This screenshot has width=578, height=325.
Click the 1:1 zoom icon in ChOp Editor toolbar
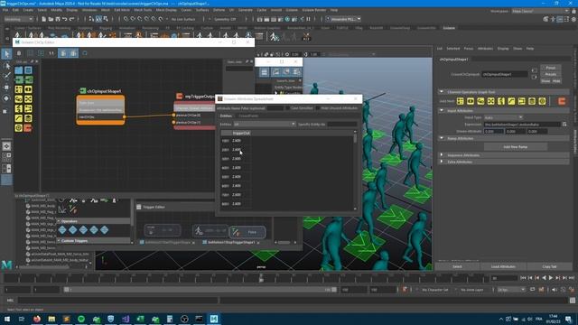[51, 53]
